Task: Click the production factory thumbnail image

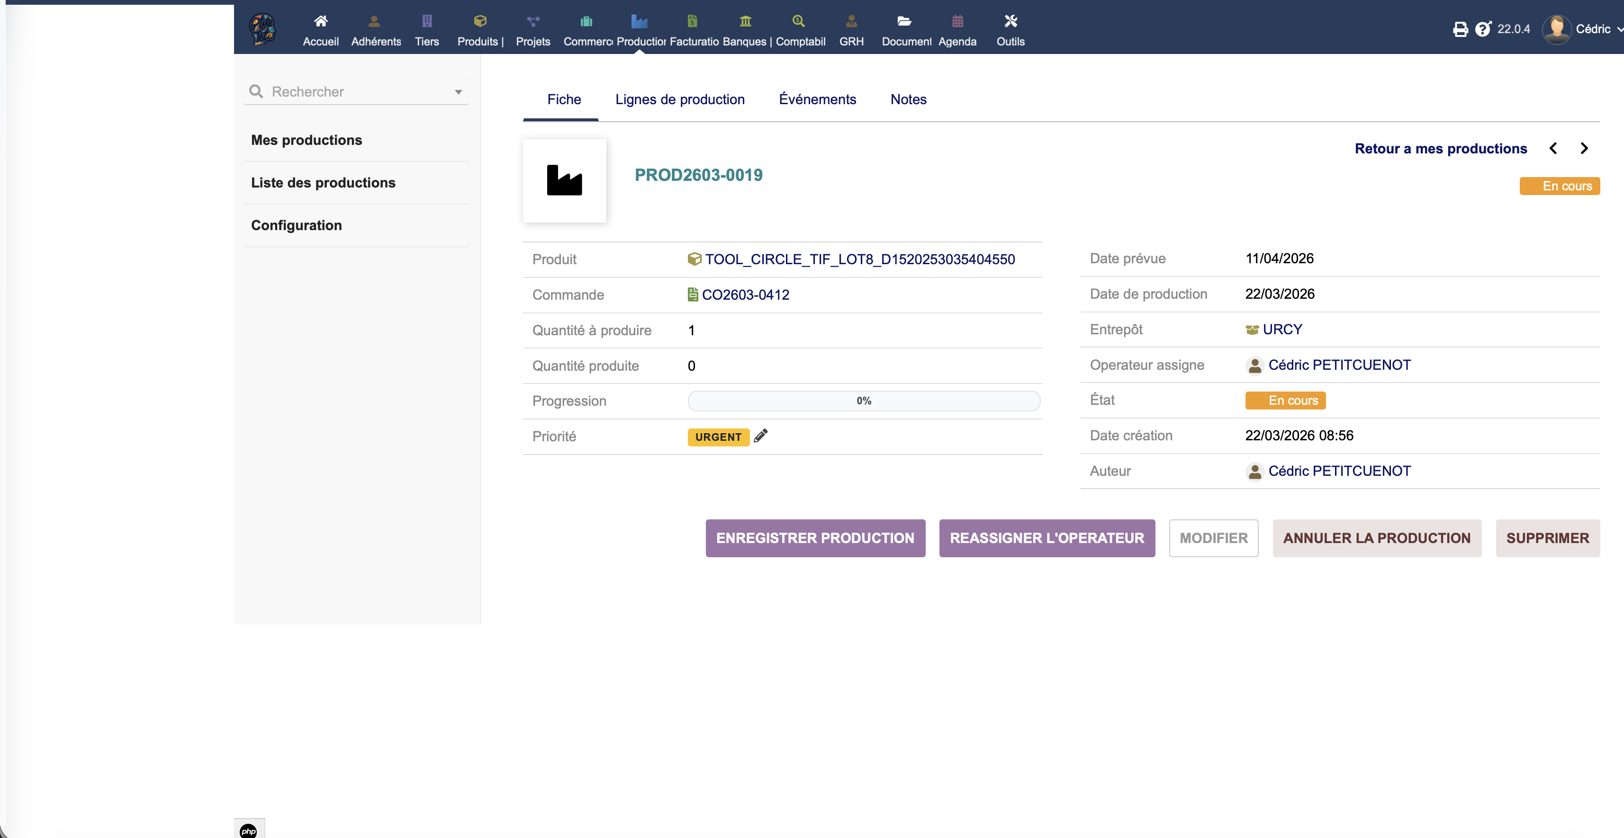Action: [x=564, y=181]
